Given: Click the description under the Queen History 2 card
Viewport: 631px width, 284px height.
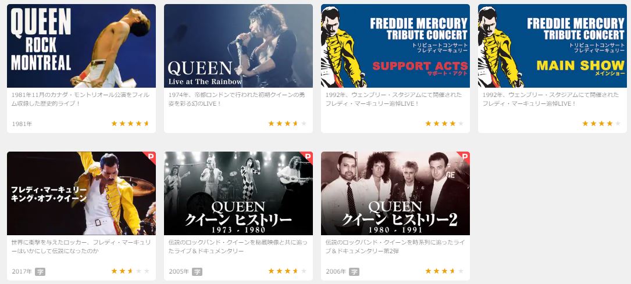Looking at the screenshot, I should [394, 247].
